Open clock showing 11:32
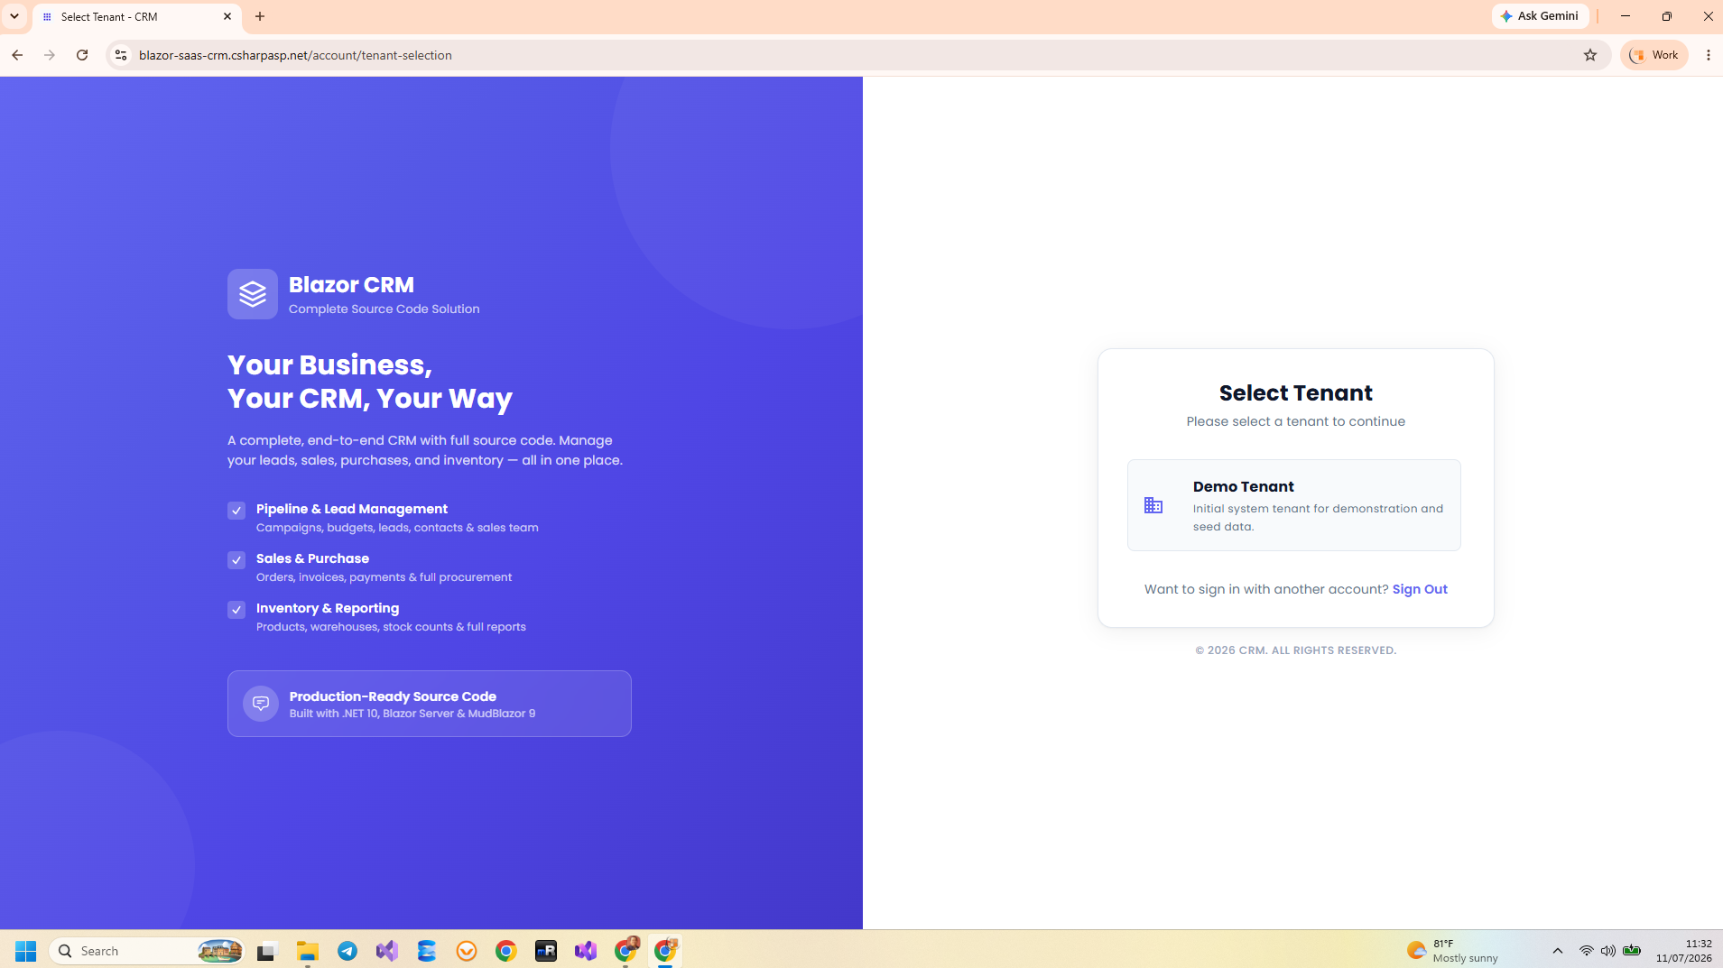1723x968 pixels. pyautogui.click(x=1683, y=951)
